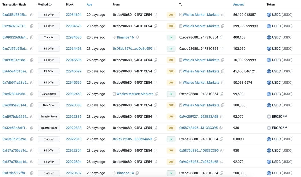The height and width of the screenshot is (177, 301).
Task: Open transaction 0x6b5e4fd1bae
Action: (15, 71)
